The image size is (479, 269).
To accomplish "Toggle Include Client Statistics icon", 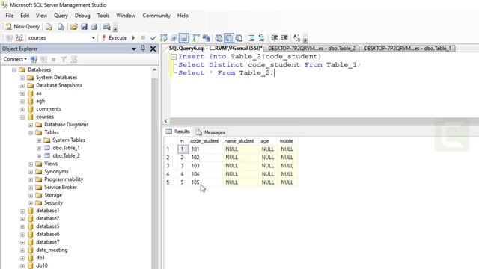I will tap(207, 38).
